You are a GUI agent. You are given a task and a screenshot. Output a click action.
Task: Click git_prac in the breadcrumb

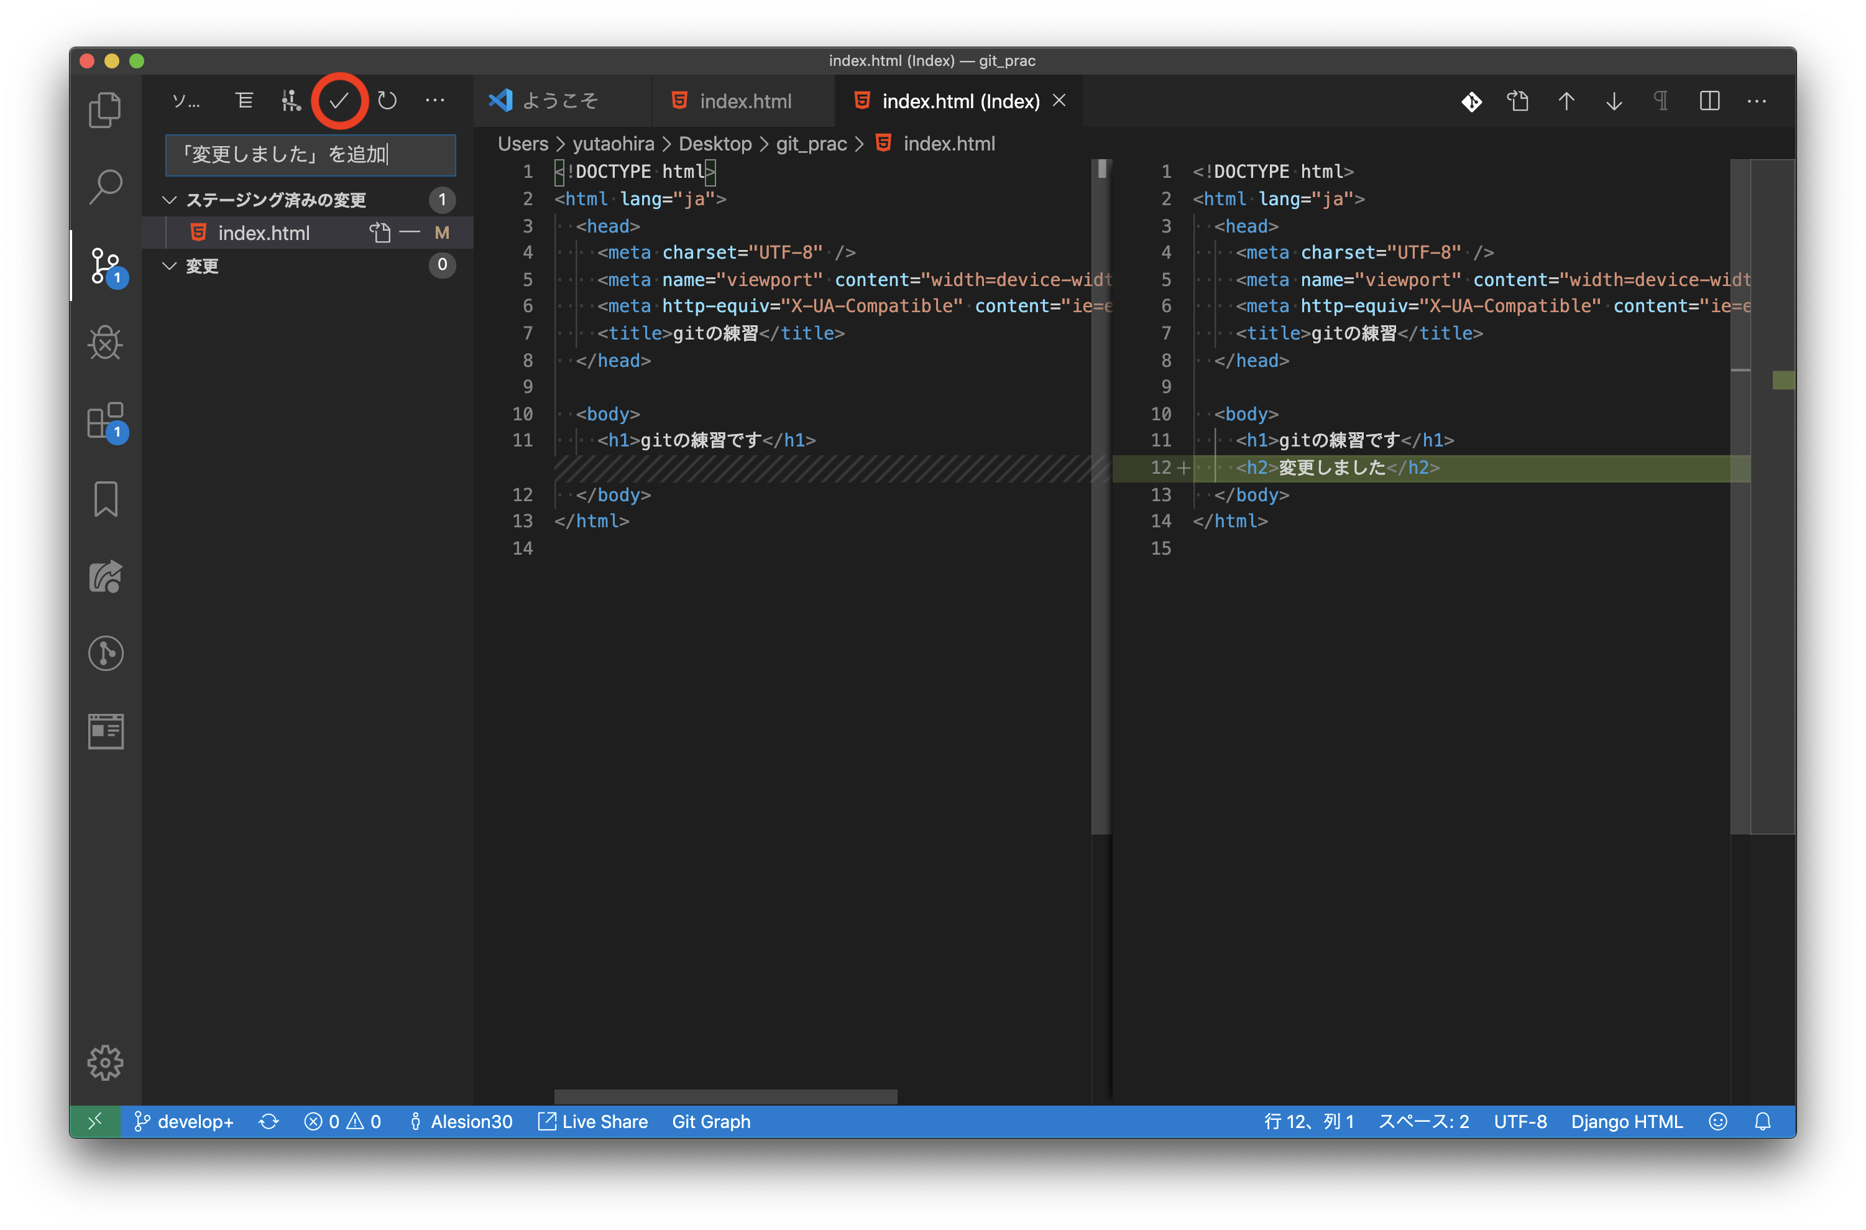coord(811,144)
